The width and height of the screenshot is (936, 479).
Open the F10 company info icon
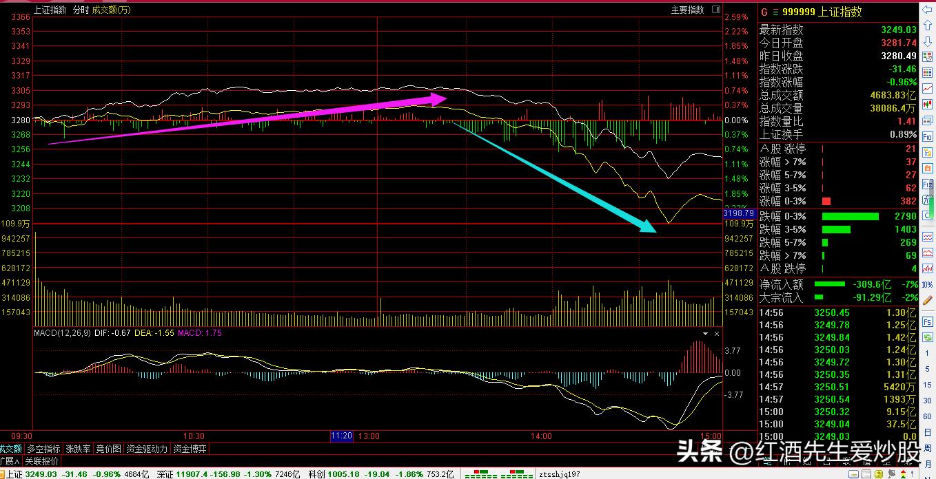pos(926,137)
